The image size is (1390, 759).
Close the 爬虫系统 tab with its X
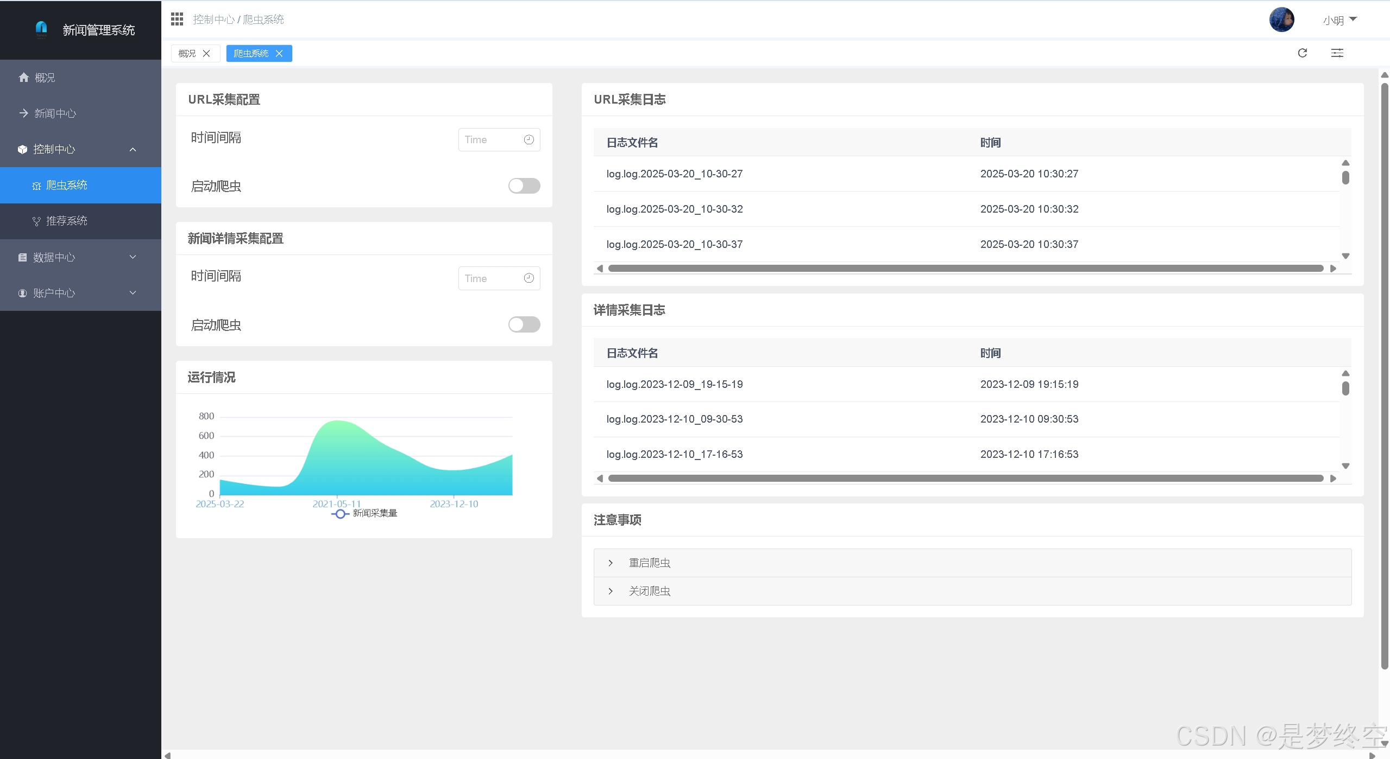click(x=279, y=54)
